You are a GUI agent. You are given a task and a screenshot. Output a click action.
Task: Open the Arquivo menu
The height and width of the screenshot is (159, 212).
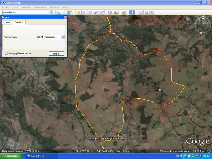tap(5, 7)
